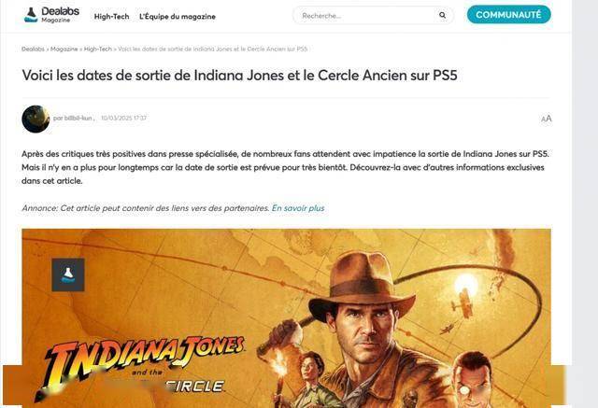Click the article title heading
598x408 pixels.
(239, 75)
